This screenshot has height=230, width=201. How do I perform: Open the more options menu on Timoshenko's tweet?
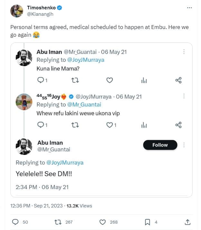[x=189, y=8]
